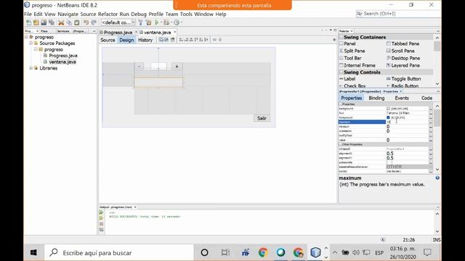Click the Redo arrow icon
Image resolution: width=465 pixels, height=261 pixels.
tap(94, 22)
